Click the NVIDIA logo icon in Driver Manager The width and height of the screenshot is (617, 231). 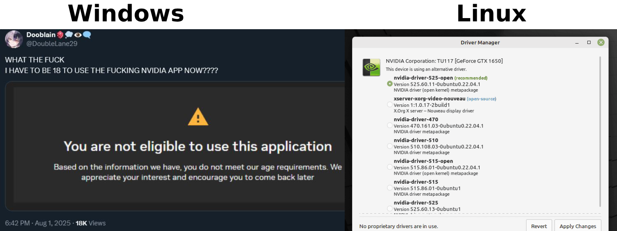point(371,67)
